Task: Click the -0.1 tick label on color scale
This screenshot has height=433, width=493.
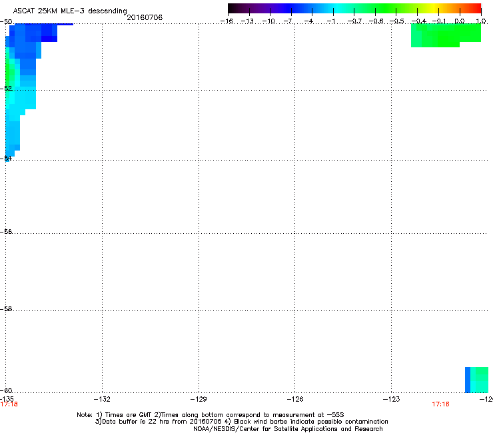Action: point(439,21)
